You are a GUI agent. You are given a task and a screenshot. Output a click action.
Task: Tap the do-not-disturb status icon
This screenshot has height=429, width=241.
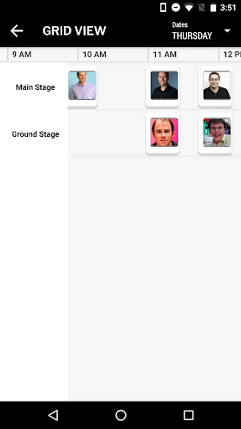coord(176,7)
